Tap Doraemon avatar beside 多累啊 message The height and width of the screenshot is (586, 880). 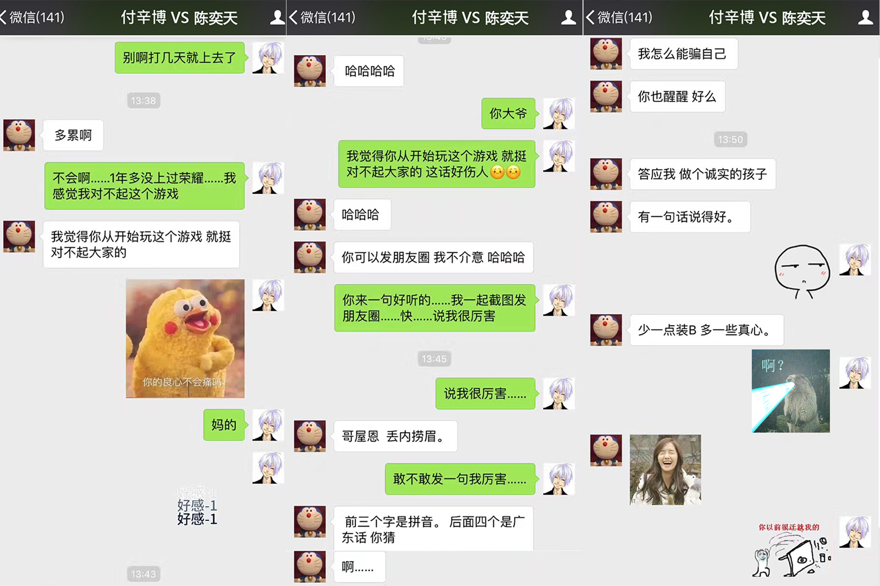pyautogui.click(x=19, y=136)
